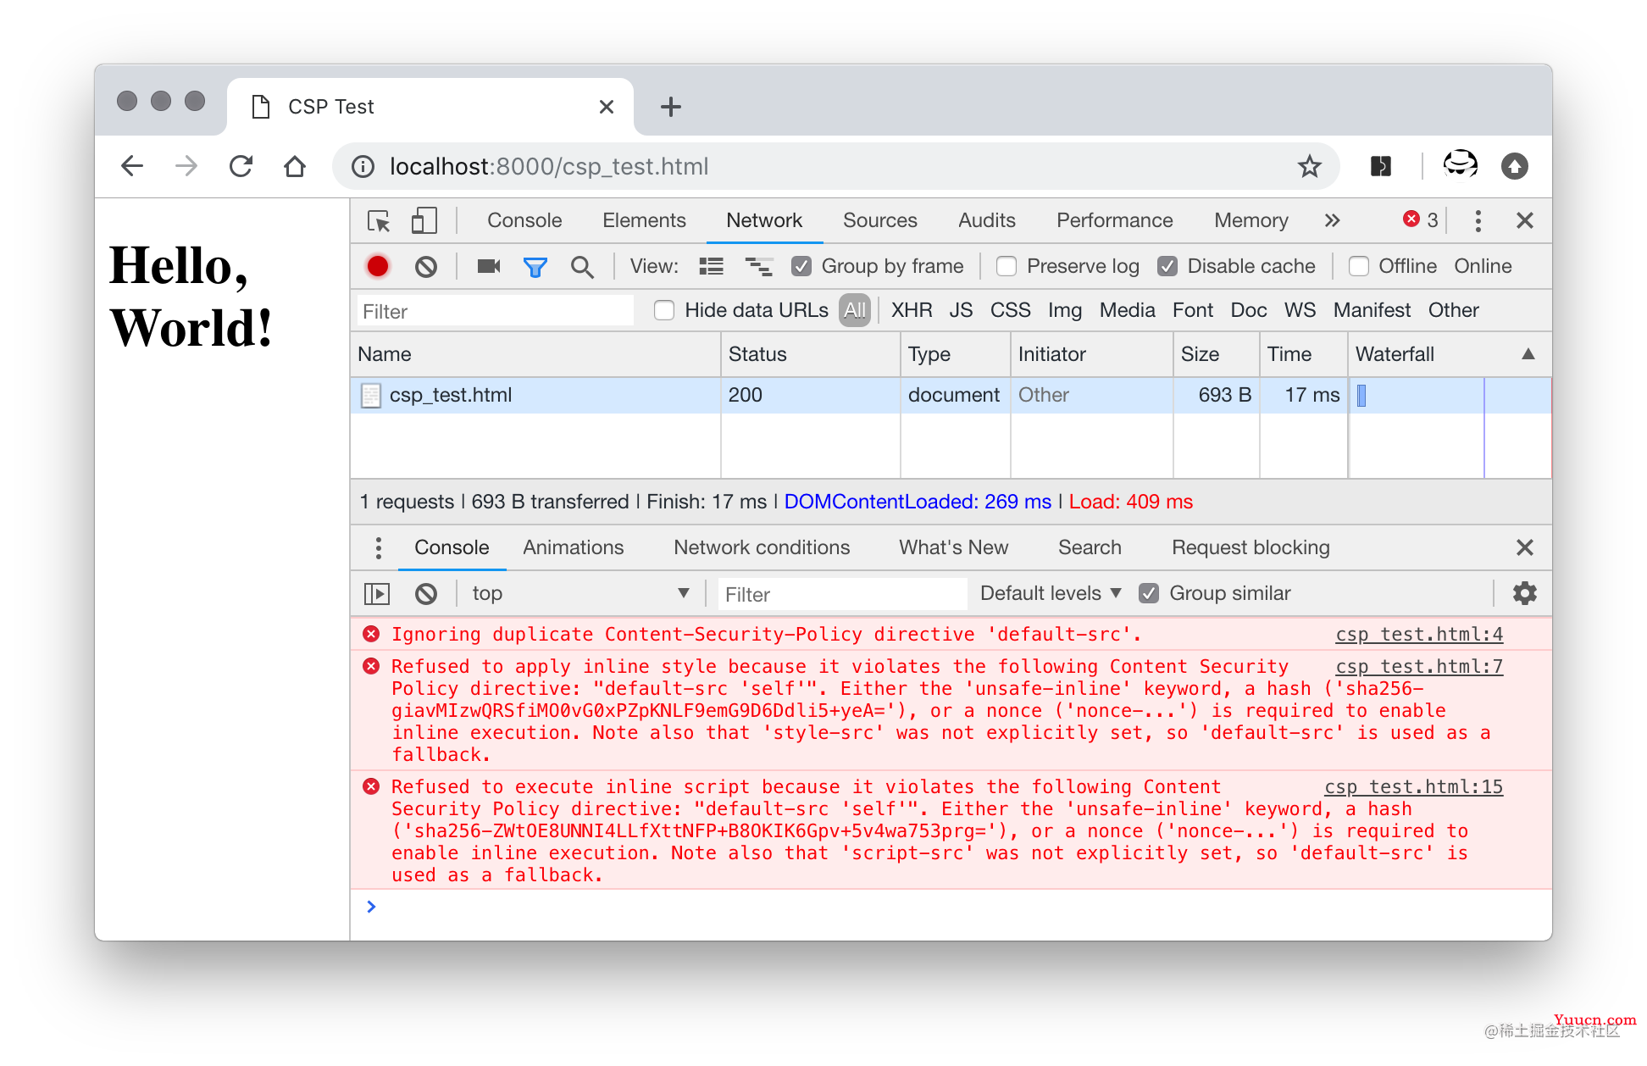The image size is (1647, 1066).
Task: Show overview waterfall view icon
Action: (758, 267)
